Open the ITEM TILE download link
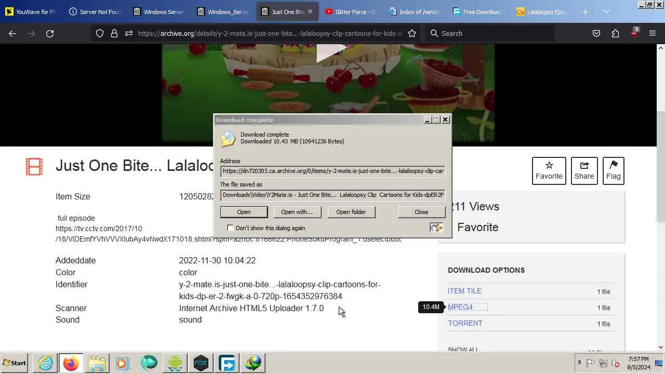665x374 pixels. [x=464, y=291]
